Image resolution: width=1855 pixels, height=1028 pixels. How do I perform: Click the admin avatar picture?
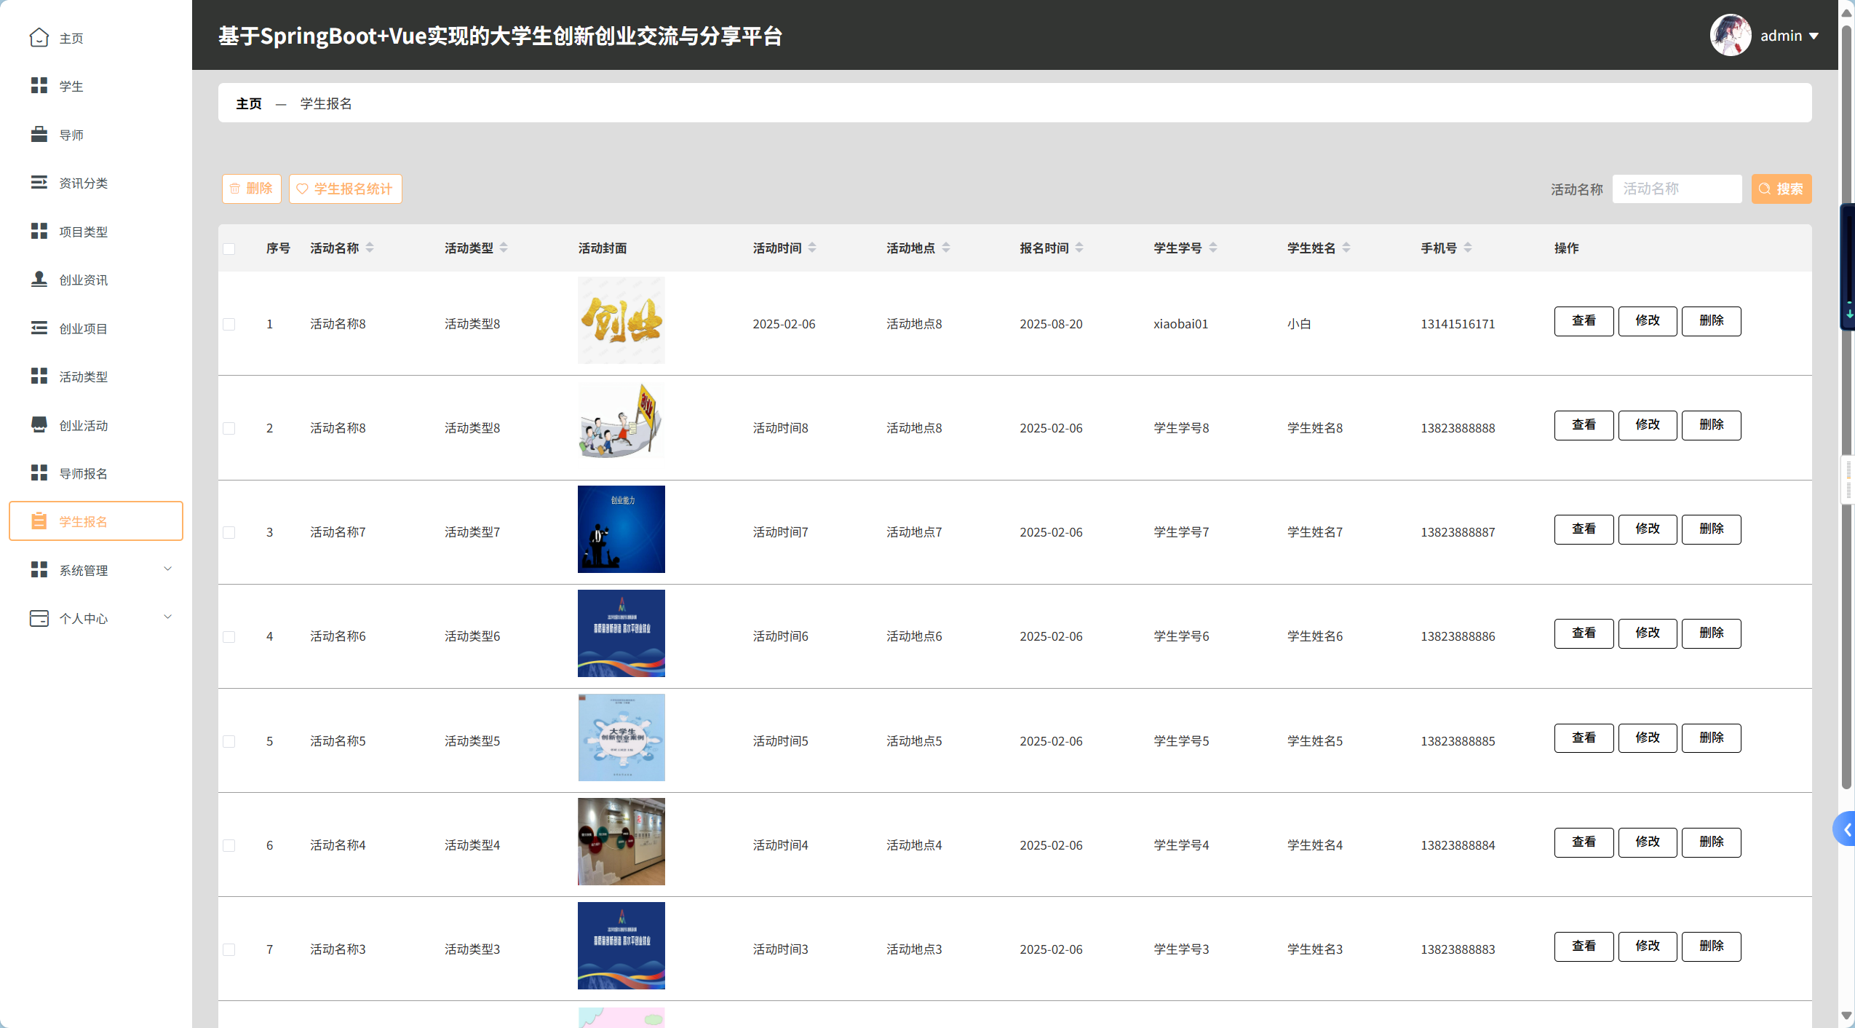[x=1730, y=35]
